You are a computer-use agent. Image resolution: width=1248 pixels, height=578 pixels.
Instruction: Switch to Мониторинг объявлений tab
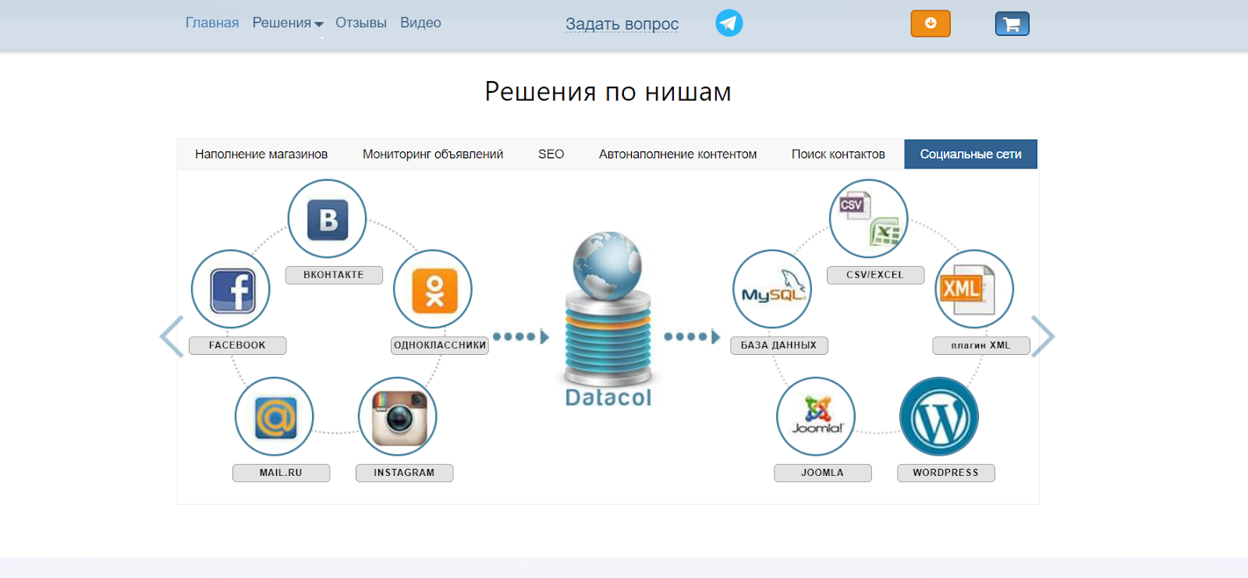[x=433, y=154]
